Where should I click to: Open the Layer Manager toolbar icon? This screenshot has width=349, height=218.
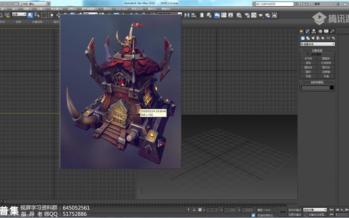pyautogui.click(x=208, y=15)
